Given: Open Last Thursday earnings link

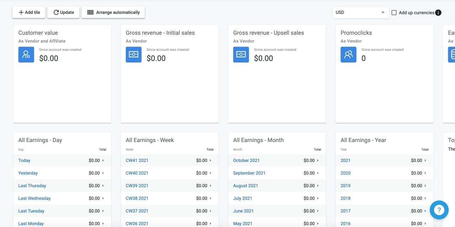Looking at the screenshot, I should coord(32,186).
